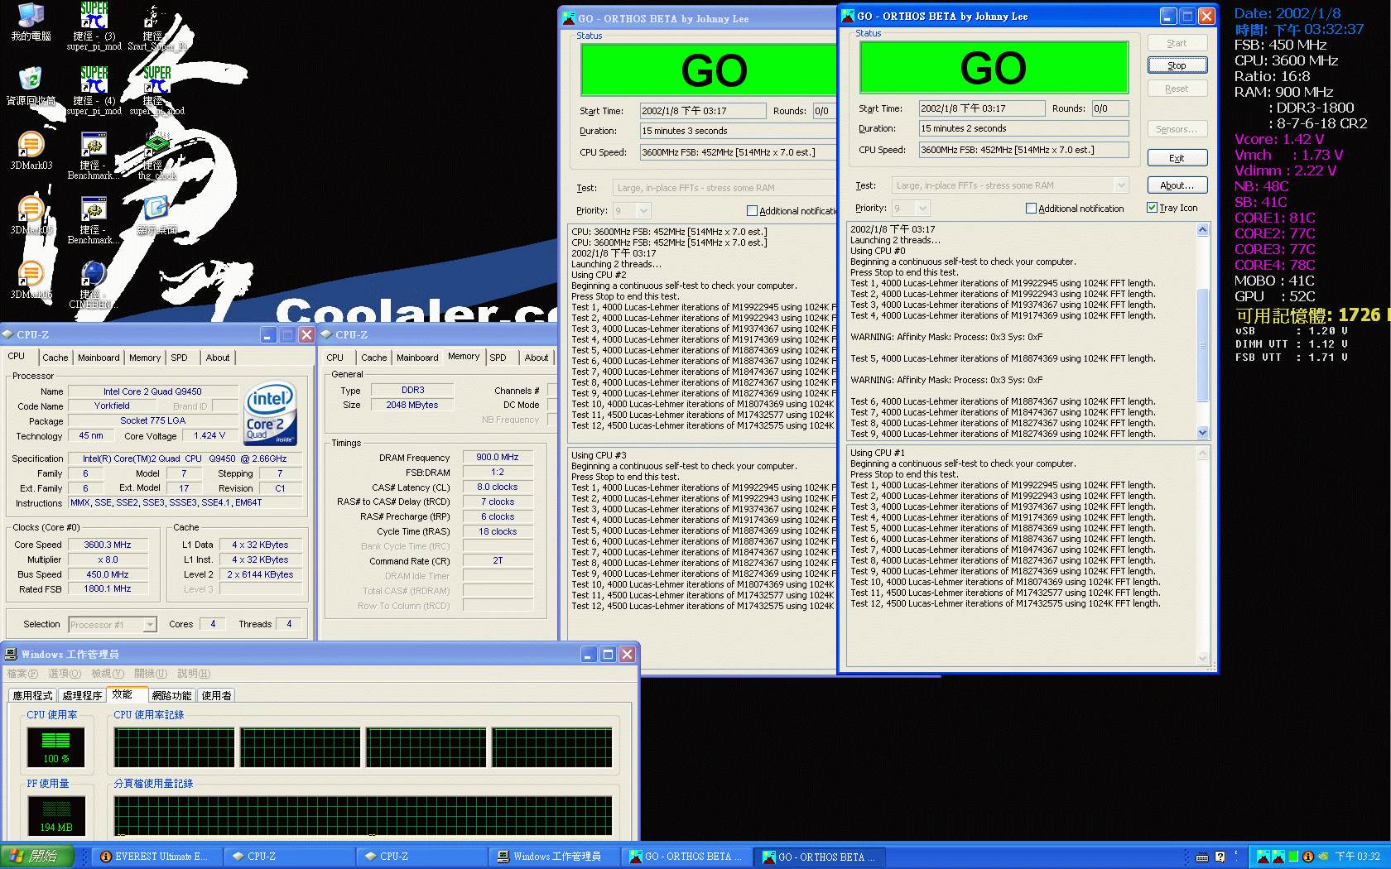The height and width of the screenshot is (869, 1391).
Task: Open the 關機(U) menu in Task Manager
Action: tap(151, 674)
